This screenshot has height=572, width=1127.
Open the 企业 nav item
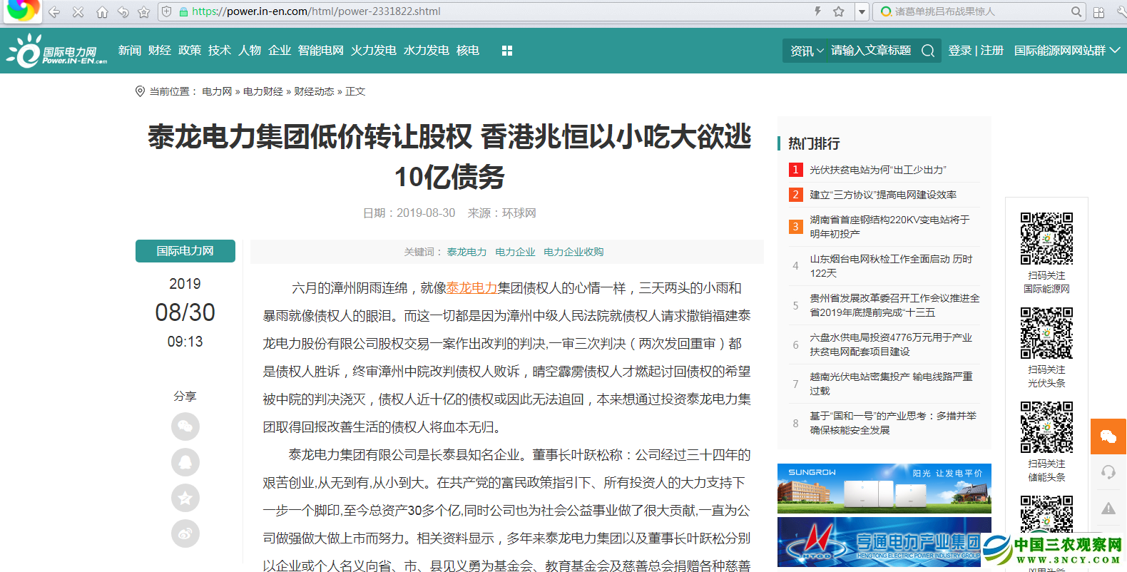point(280,51)
